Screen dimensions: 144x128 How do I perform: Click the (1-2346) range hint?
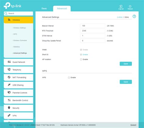coord(110,31)
